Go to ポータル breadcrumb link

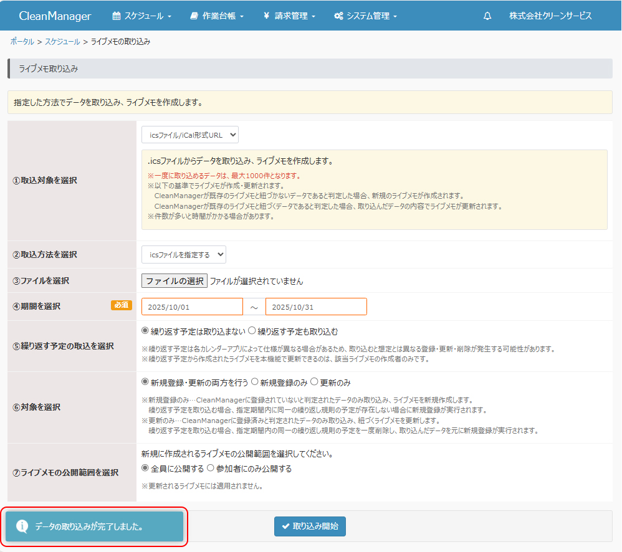22,42
